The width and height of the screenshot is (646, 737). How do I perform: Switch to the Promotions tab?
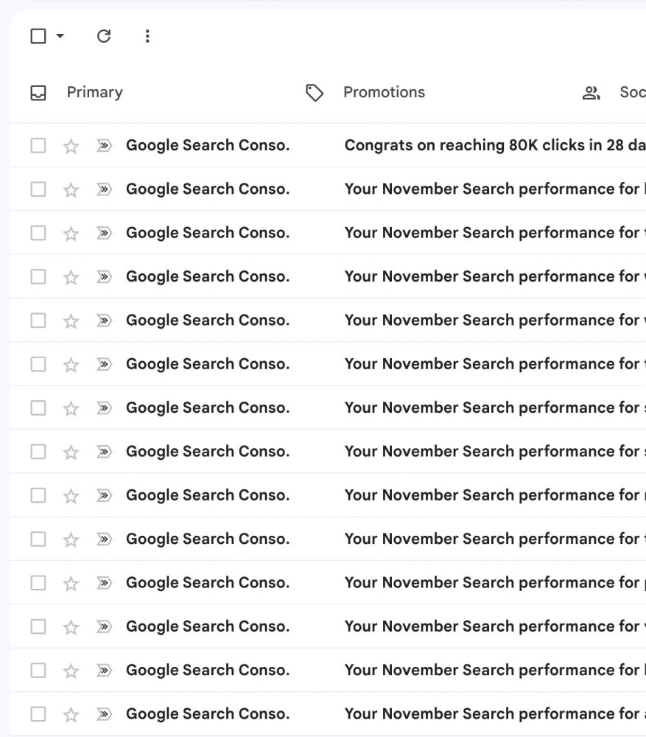coord(384,92)
